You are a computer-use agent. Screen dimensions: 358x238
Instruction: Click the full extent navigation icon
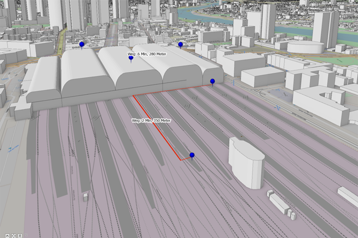(13, 235)
